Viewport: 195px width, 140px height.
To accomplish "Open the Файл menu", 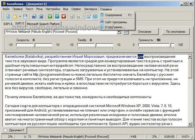I will [x=6, y=9].
